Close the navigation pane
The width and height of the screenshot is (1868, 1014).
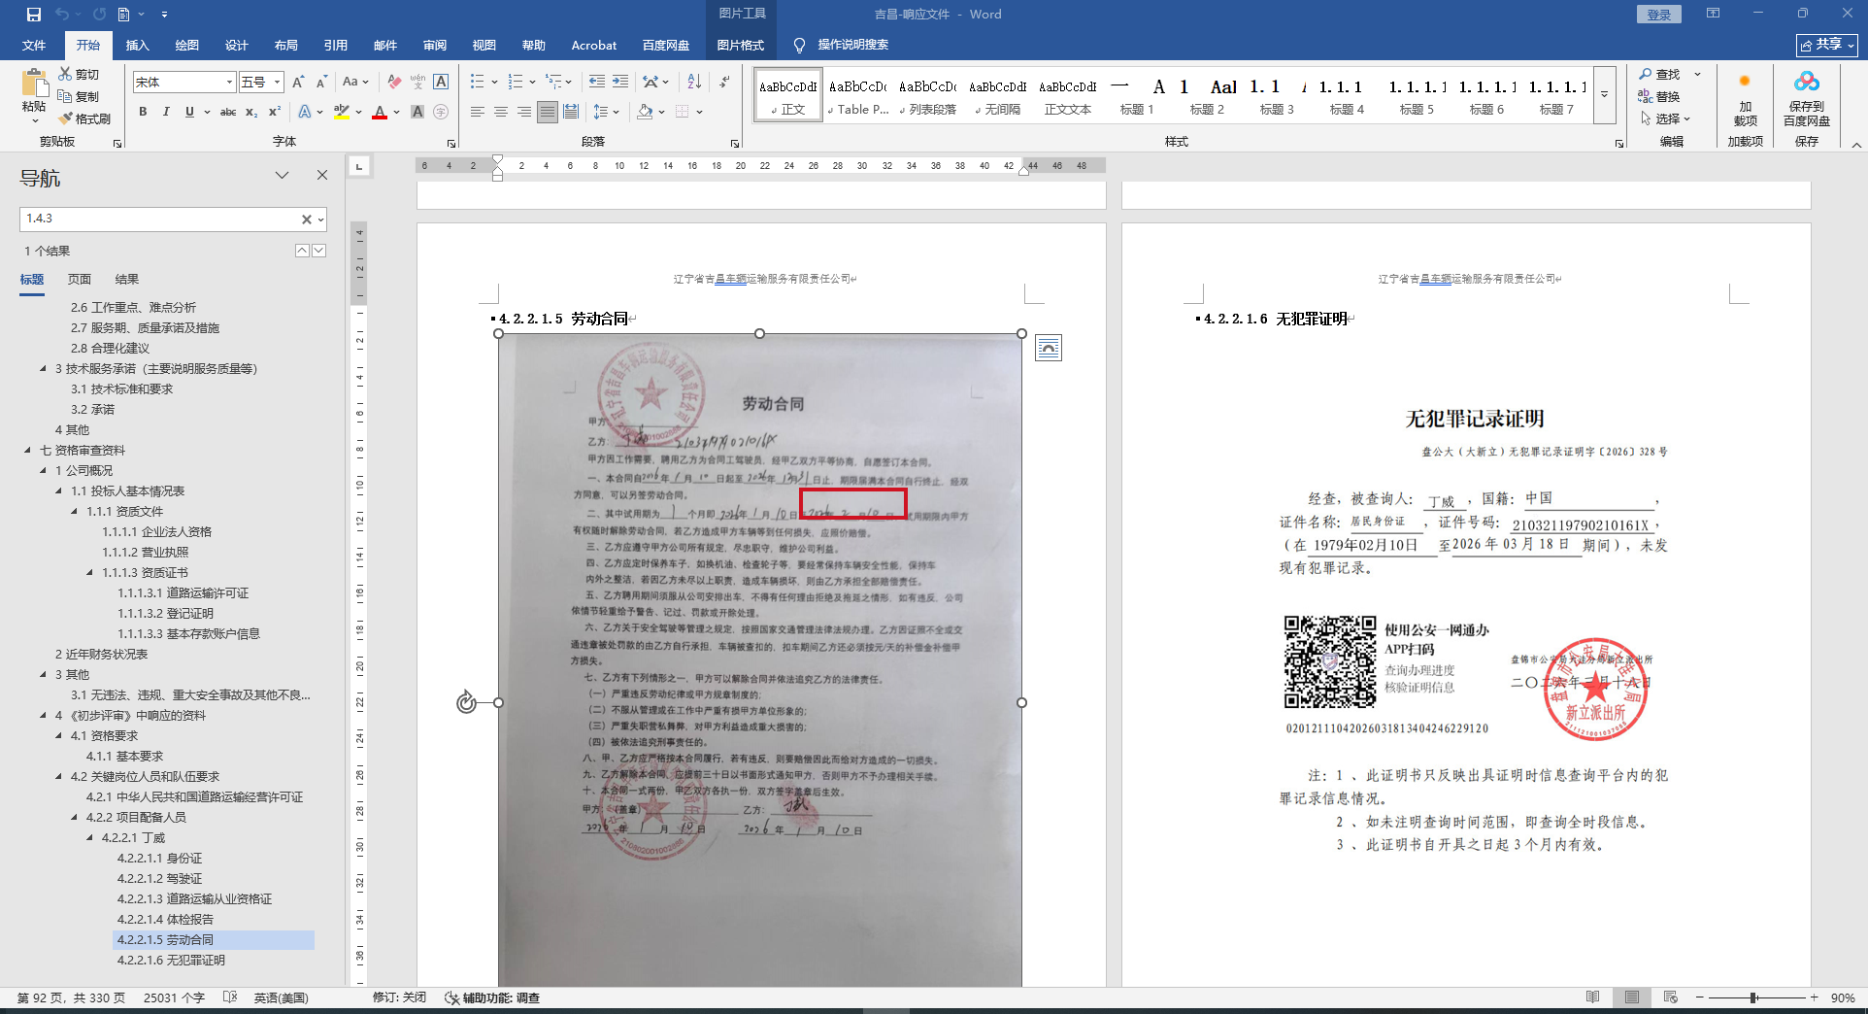322,176
